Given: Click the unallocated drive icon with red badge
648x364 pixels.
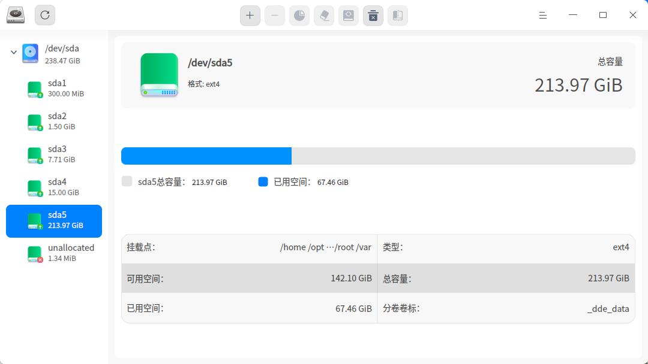Looking at the screenshot, I should click(35, 254).
